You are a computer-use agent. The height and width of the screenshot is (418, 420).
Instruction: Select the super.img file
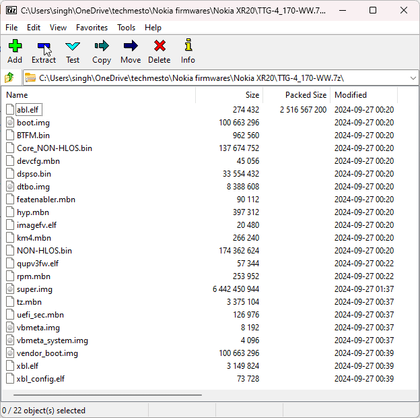tap(34, 289)
